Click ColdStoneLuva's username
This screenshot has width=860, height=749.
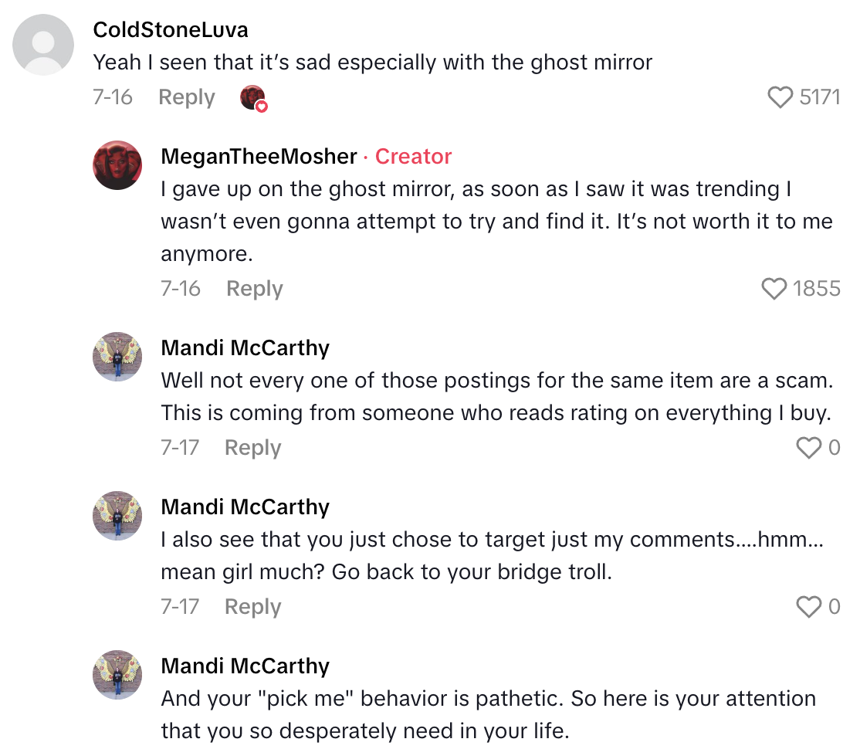pyautogui.click(x=171, y=29)
